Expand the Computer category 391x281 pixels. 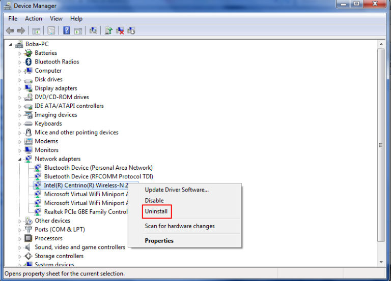(20, 71)
